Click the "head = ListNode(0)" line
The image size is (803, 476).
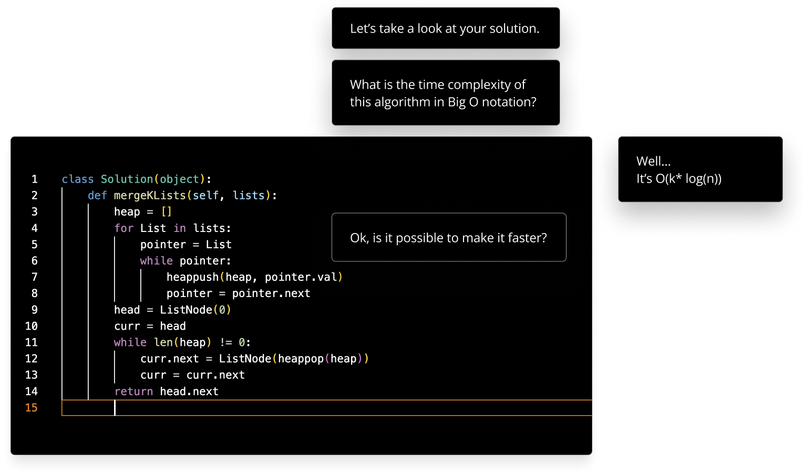pos(172,310)
